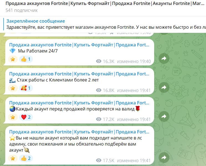
Task: Click planet emoji after final 'акаунт'
Action: pyautogui.click(x=27, y=150)
